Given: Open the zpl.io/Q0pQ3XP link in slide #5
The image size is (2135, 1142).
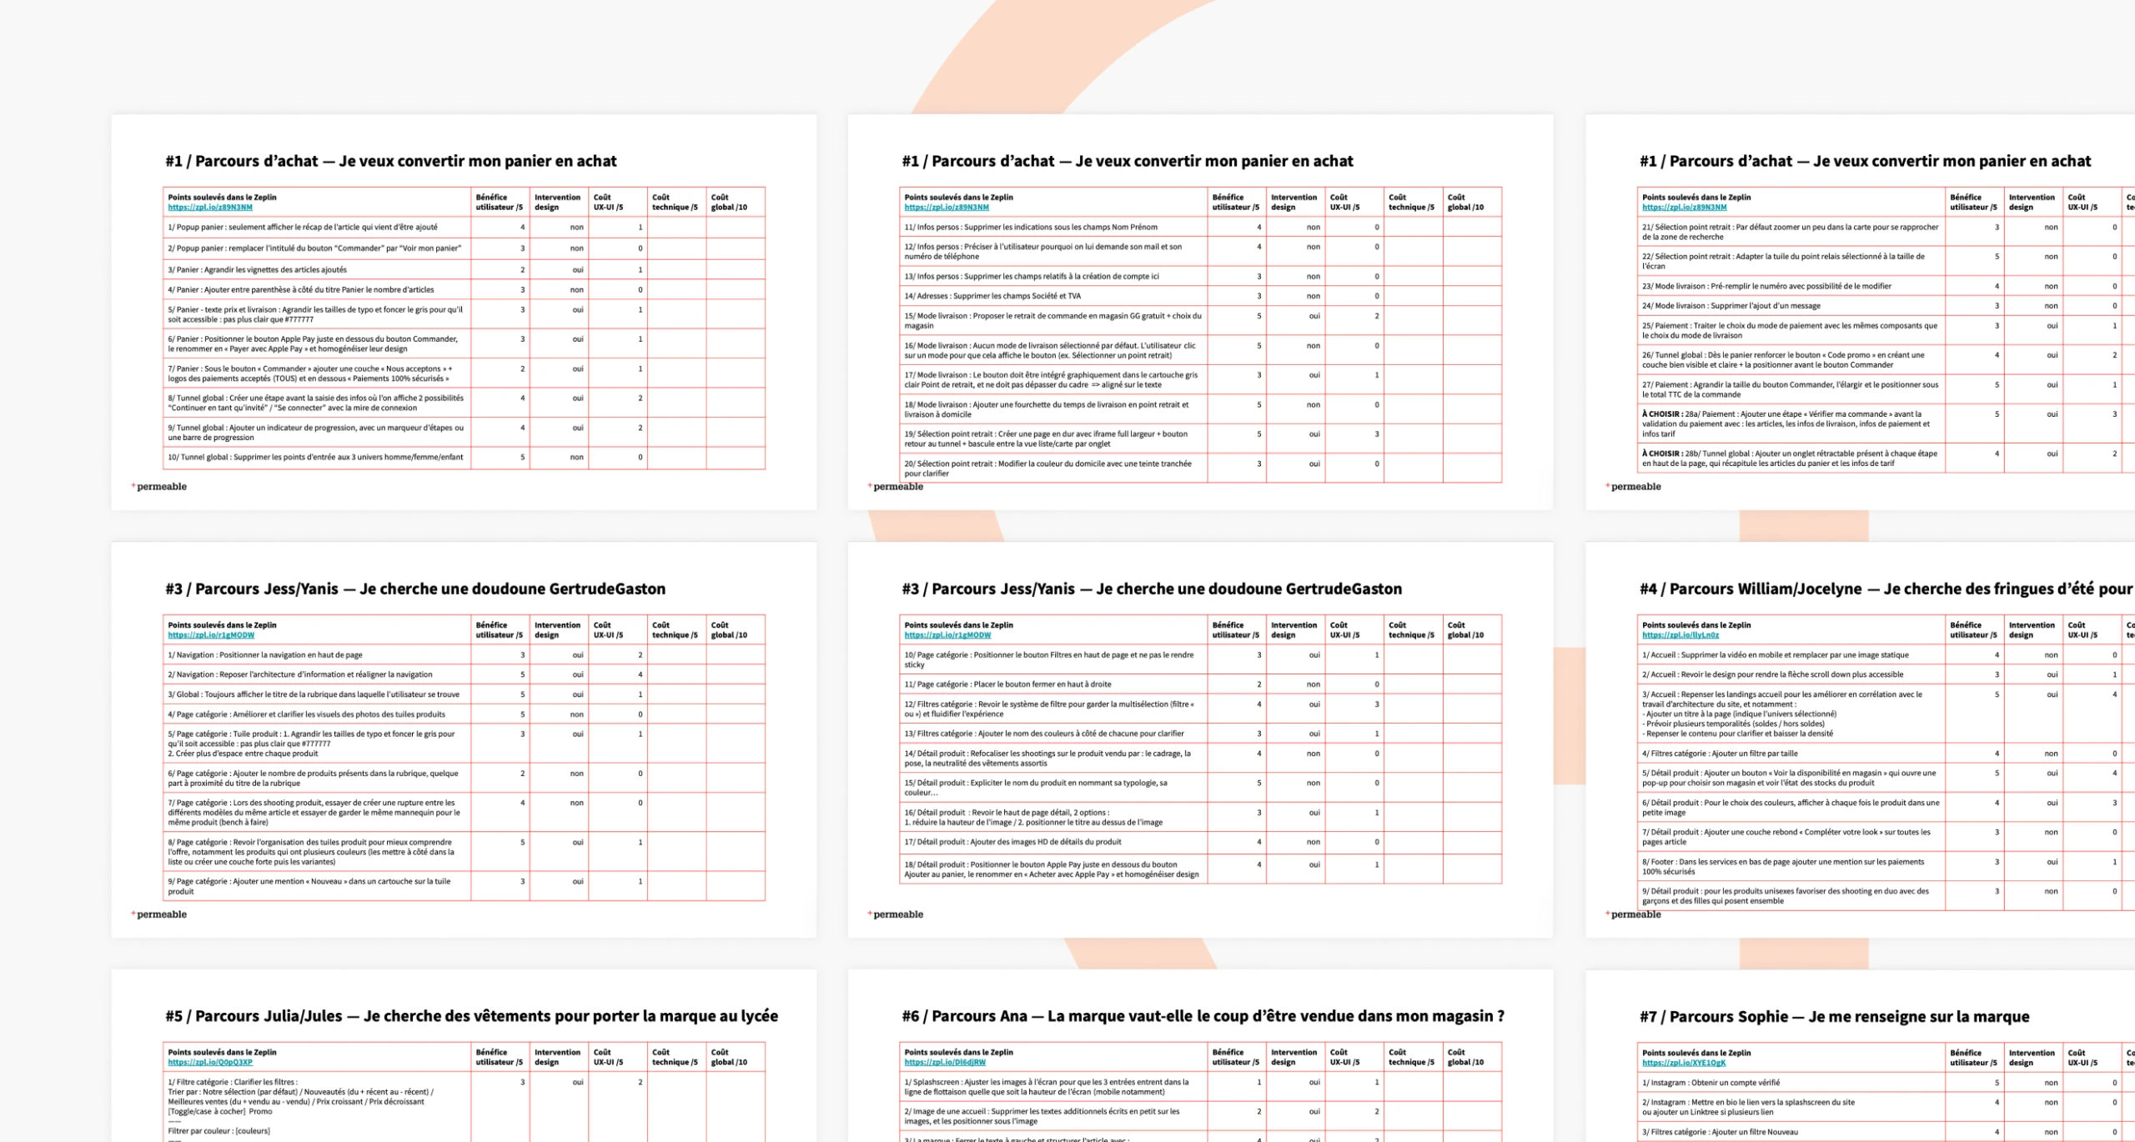Looking at the screenshot, I should (210, 1063).
